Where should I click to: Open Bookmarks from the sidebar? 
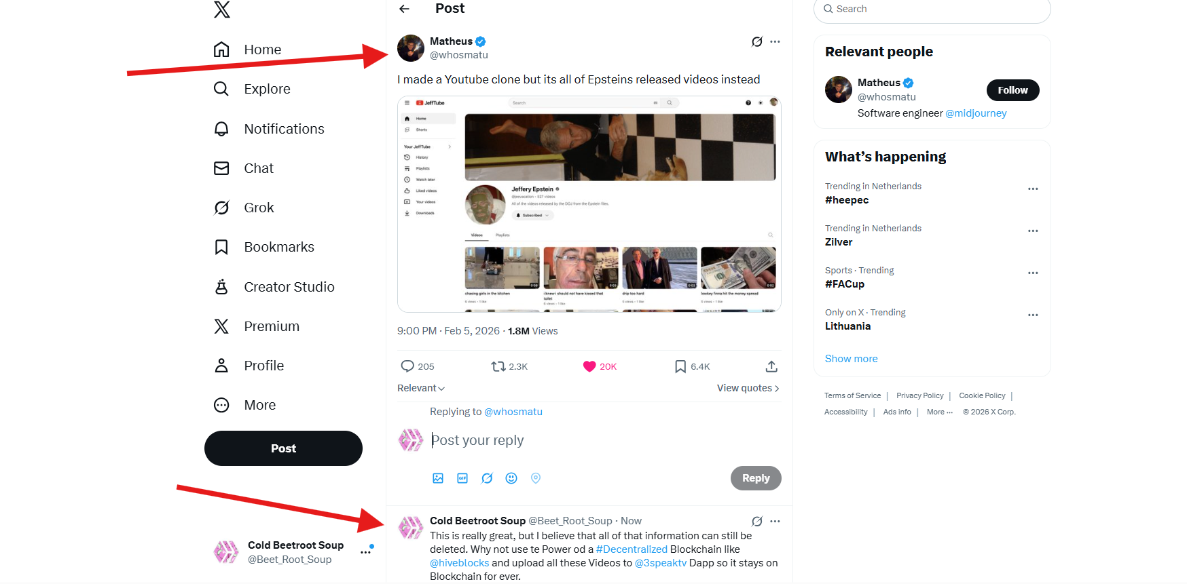click(278, 247)
